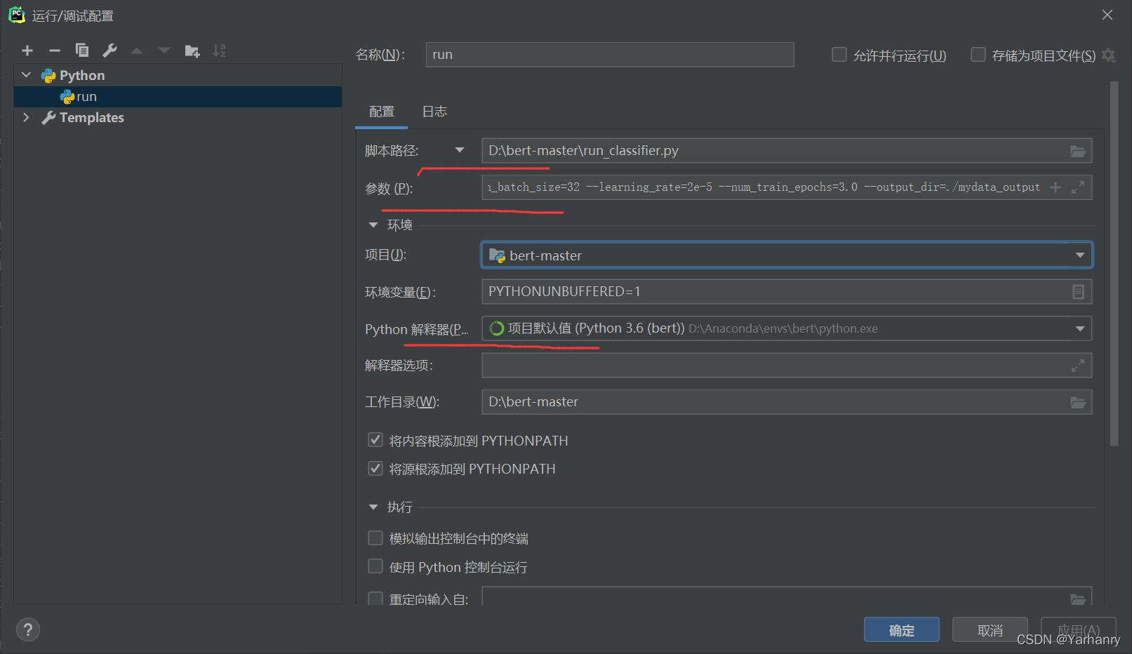Viewport: 1132px width, 654px height.
Task: Click 应用 apply button
Action: point(1079,630)
